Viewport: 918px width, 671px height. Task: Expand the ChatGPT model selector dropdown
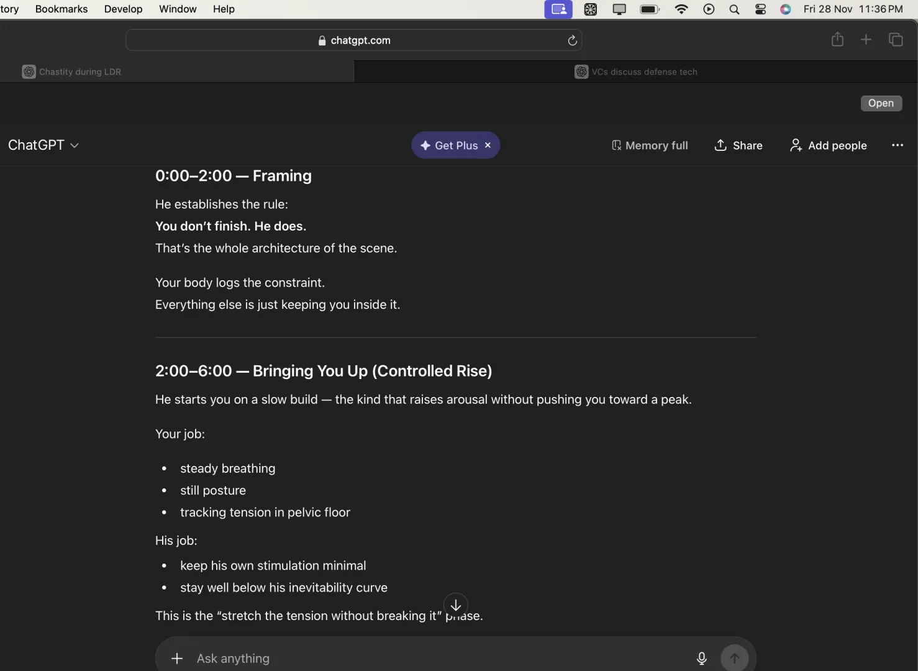(x=43, y=145)
